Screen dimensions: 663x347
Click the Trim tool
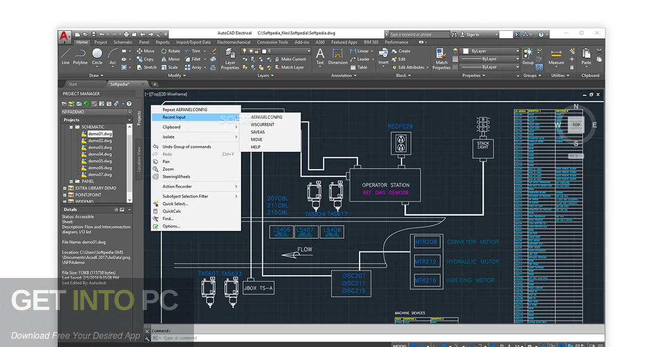point(192,51)
